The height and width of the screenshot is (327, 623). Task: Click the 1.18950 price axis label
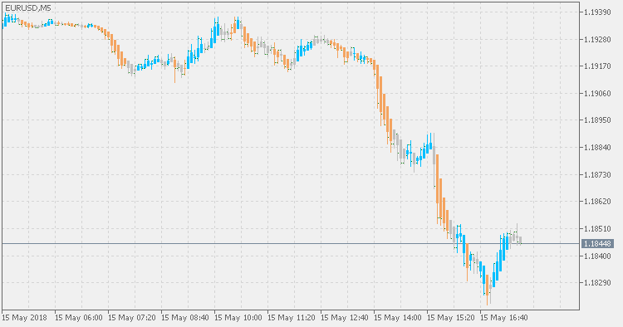597,120
